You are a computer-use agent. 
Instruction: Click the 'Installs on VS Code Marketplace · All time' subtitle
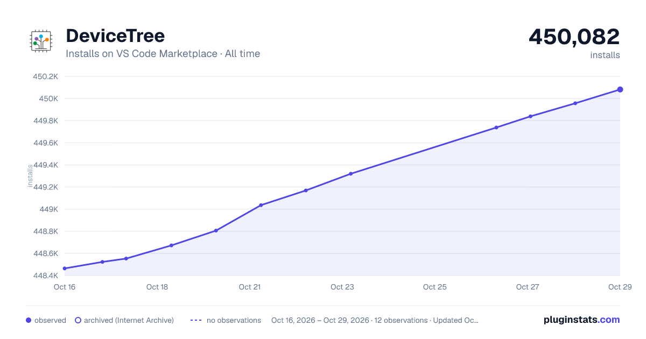163,54
